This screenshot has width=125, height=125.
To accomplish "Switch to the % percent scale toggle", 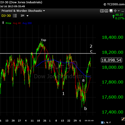I will pos(107,122).
